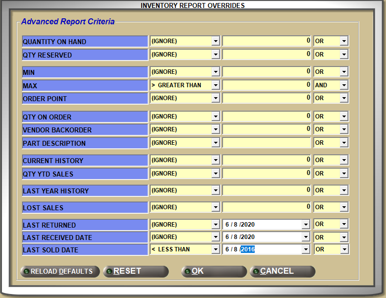Open the Last Sold Date calendar picker

click(305, 249)
